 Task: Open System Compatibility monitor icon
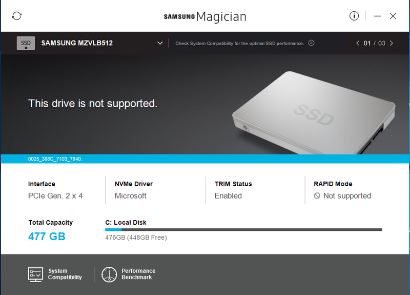point(35,274)
